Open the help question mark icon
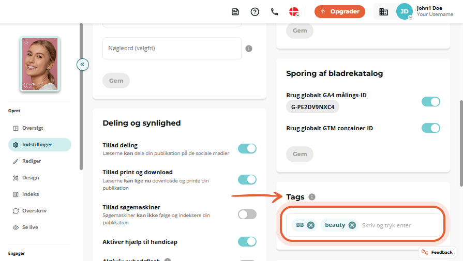This screenshot has height=261, width=463. point(255,12)
